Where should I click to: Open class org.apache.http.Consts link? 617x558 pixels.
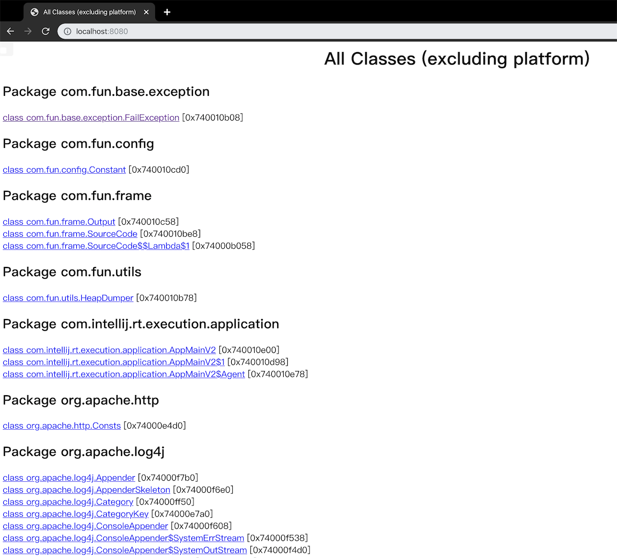[x=62, y=426]
